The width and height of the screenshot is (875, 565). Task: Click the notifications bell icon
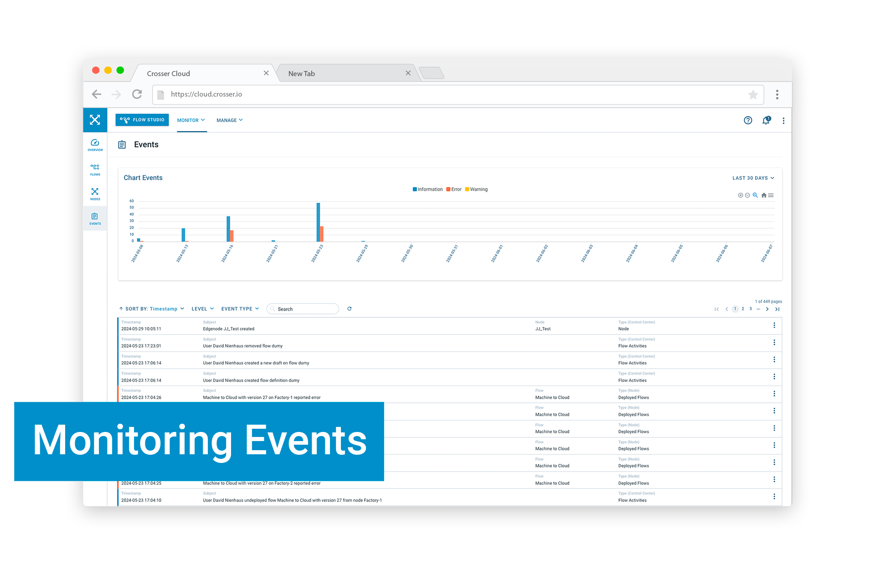coord(766,121)
